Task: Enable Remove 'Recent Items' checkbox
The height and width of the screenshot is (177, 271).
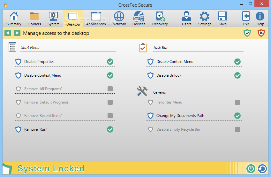Action: coord(110,116)
